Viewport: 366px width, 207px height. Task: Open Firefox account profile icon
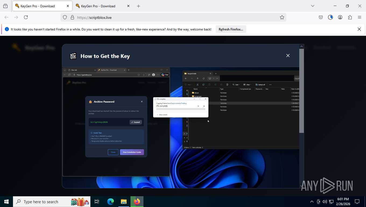(340, 17)
